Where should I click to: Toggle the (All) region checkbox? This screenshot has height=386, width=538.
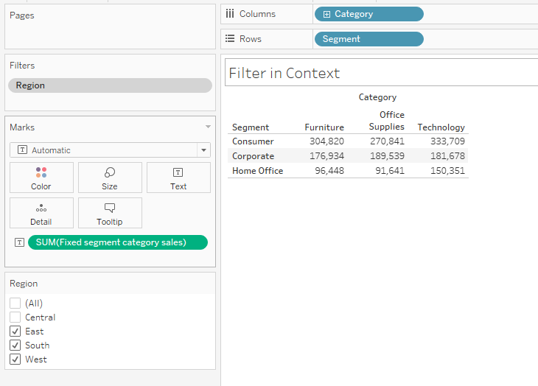[15, 303]
